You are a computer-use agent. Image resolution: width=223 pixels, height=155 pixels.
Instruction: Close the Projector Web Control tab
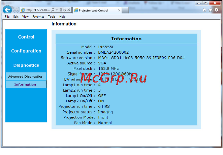tap(119, 10)
